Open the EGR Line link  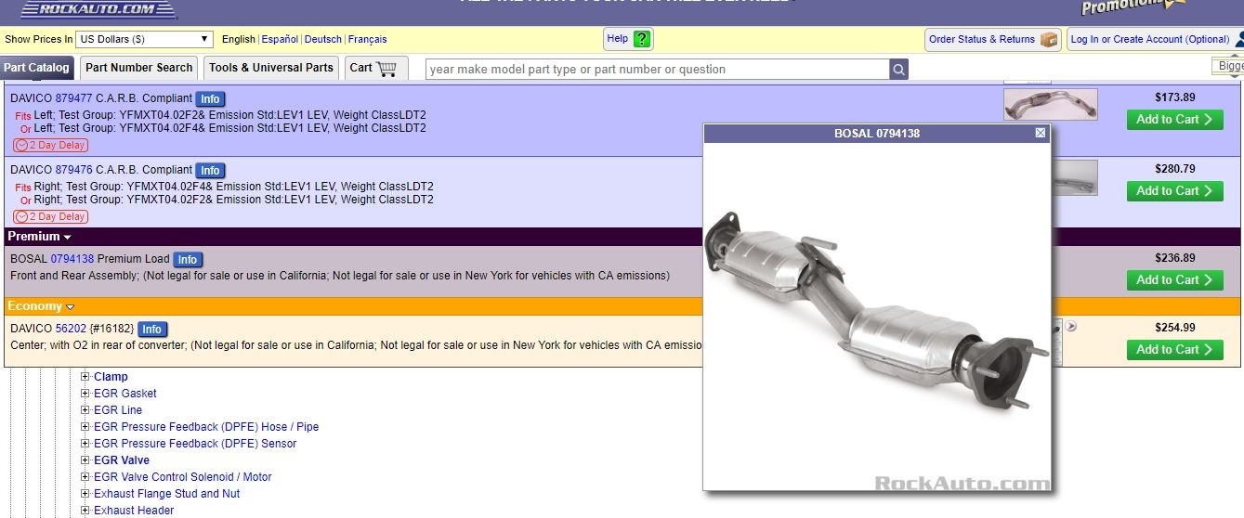[118, 410]
